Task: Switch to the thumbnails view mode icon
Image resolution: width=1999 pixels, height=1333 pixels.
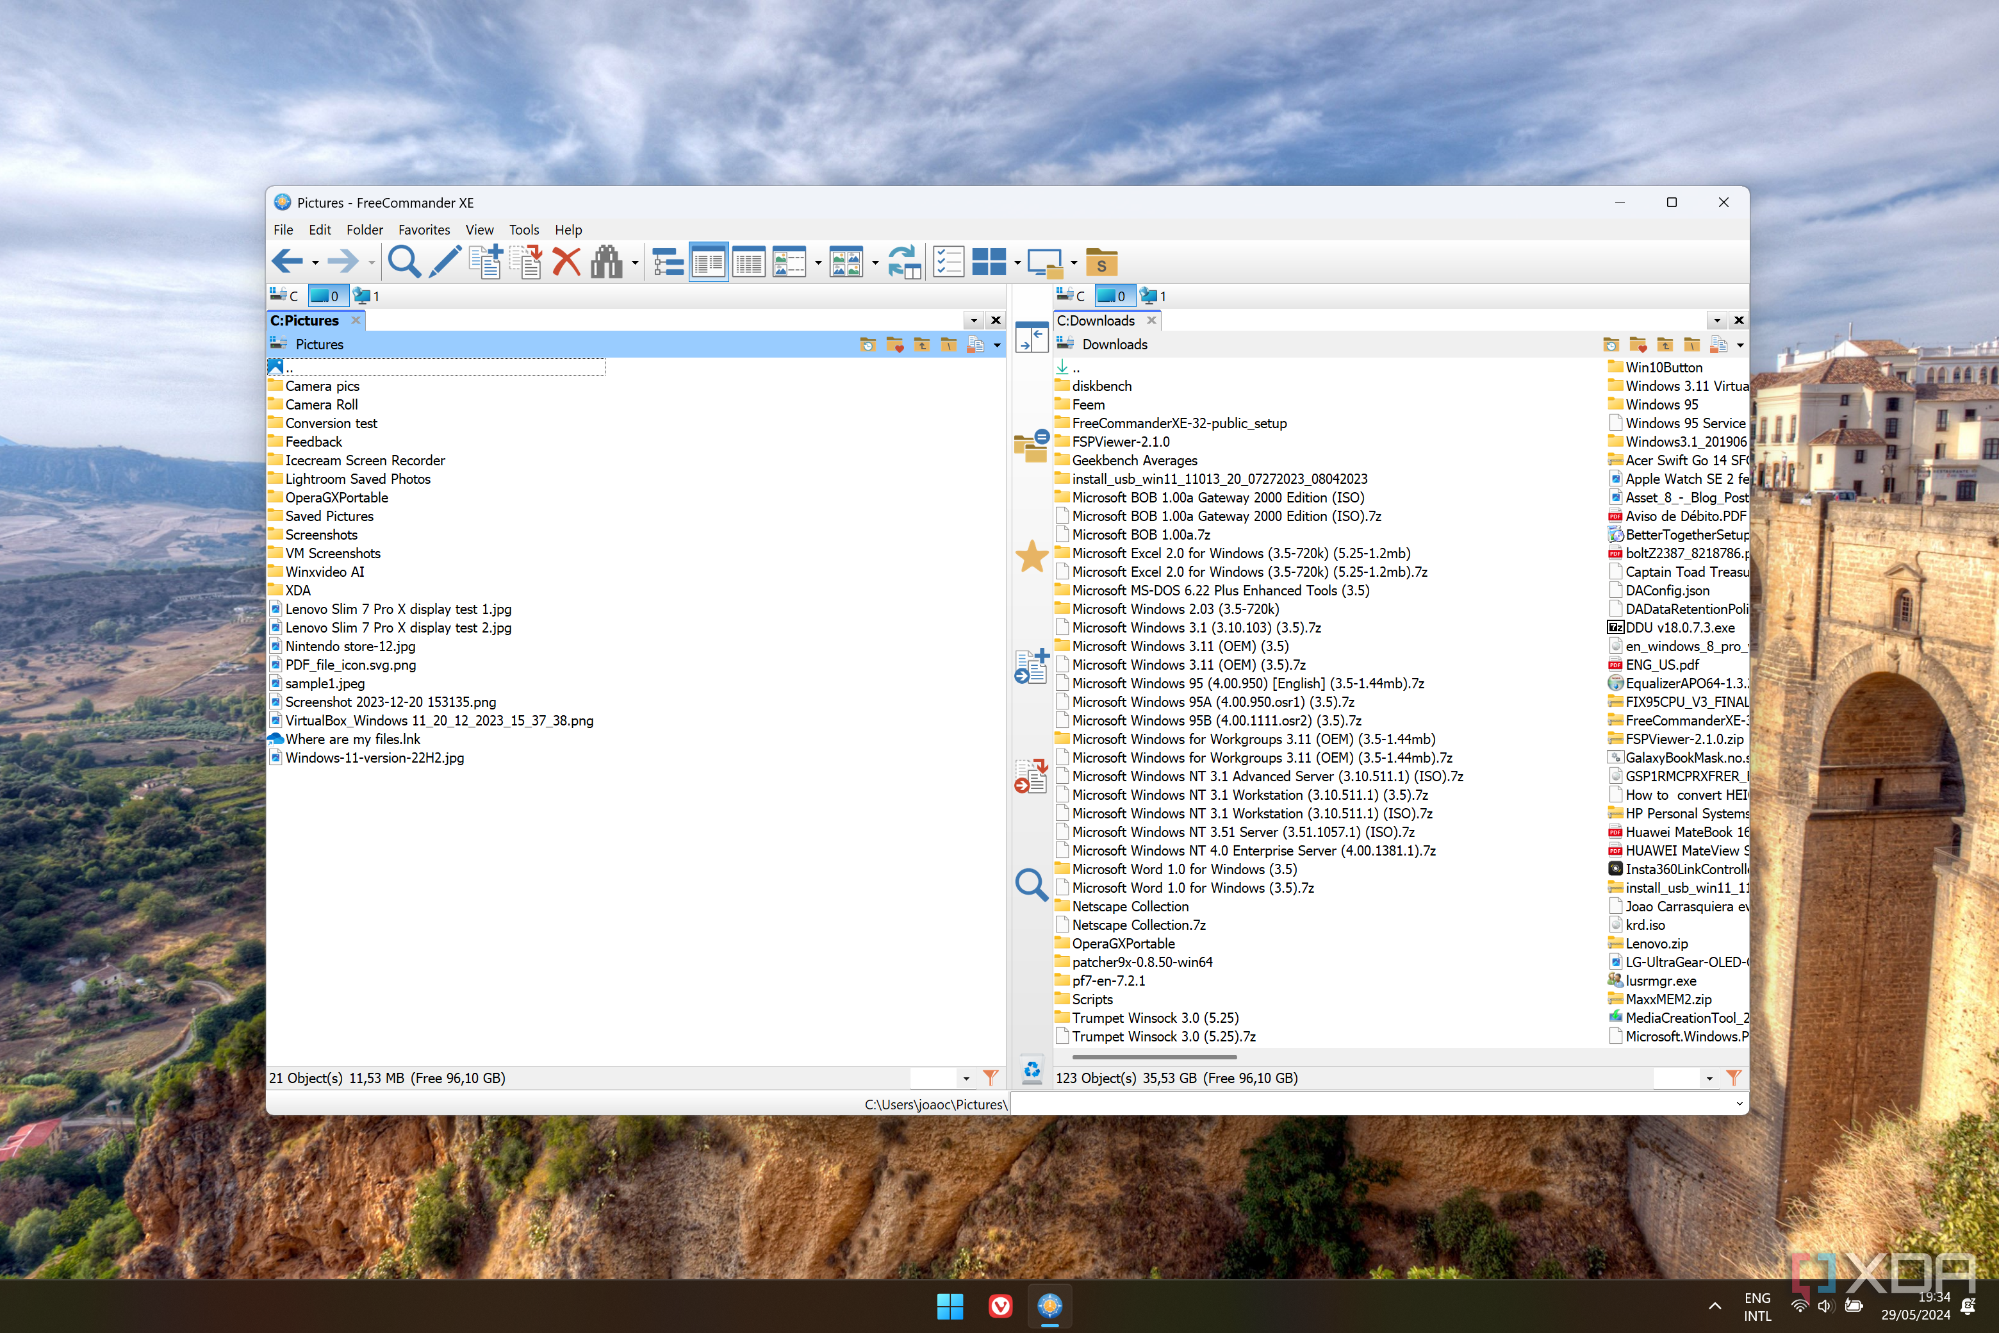Action: [846, 262]
